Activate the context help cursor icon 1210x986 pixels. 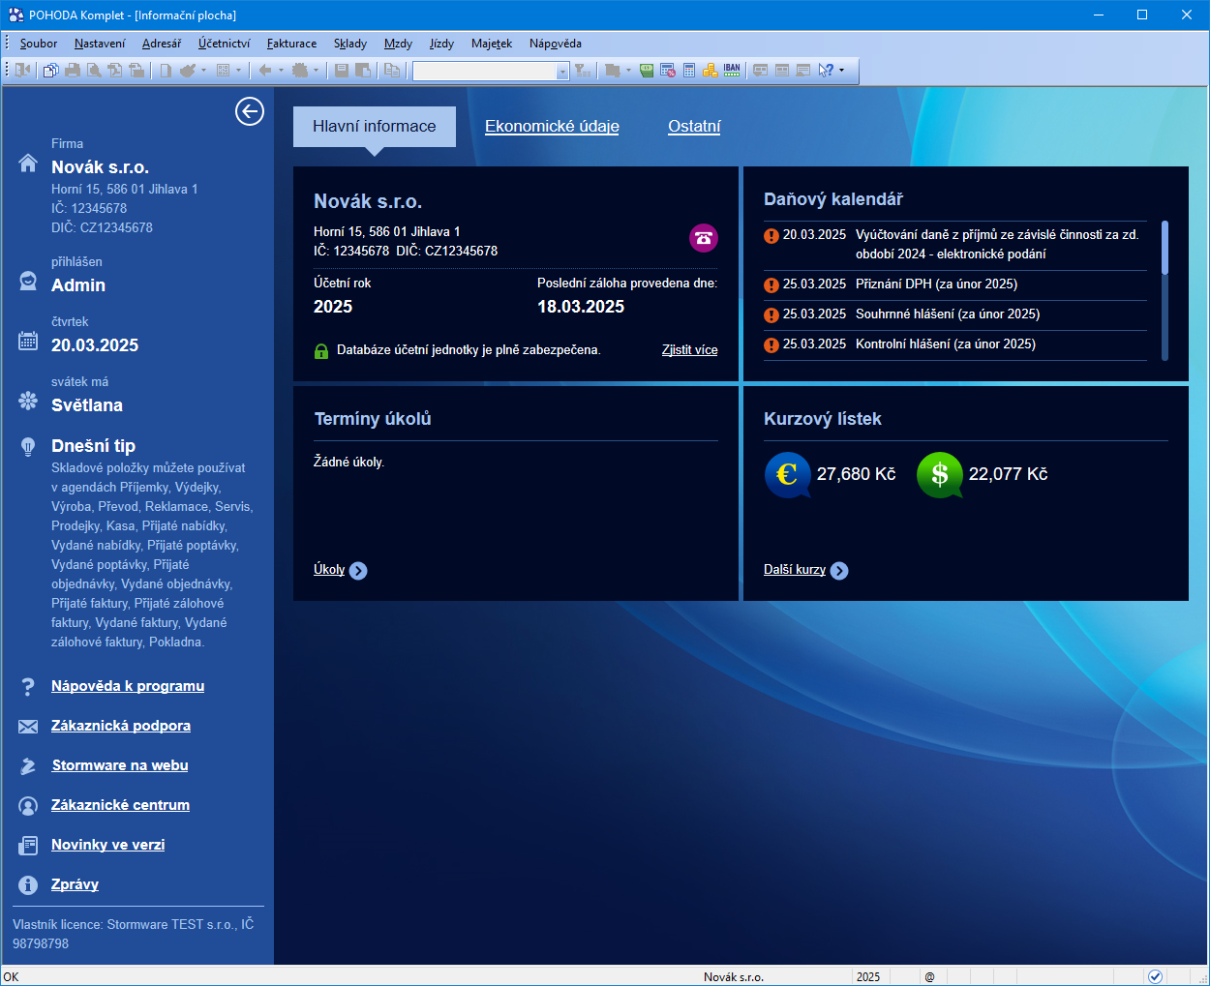coord(826,70)
